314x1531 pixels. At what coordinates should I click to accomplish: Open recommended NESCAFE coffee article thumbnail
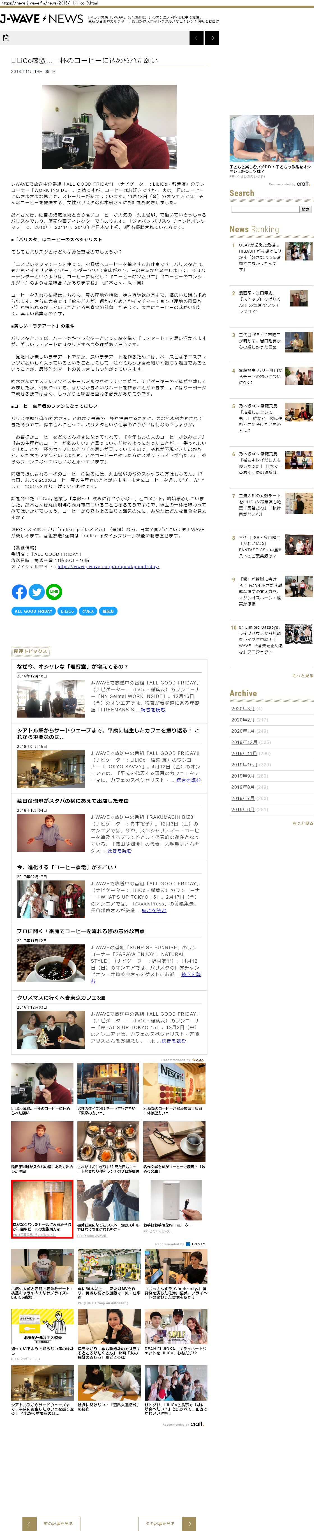point(174,1084)
